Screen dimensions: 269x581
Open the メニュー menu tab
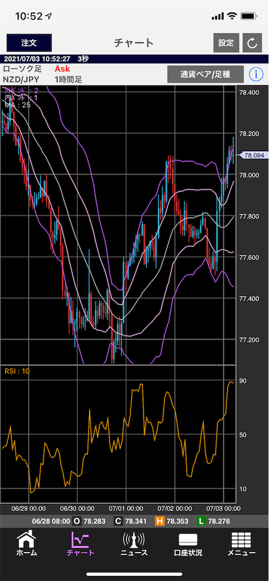pyautogui.click(x=241, y=544)
